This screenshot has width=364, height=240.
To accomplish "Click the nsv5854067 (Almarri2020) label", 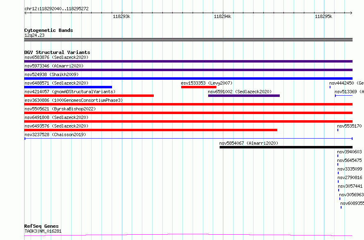I will click(249, 143).
